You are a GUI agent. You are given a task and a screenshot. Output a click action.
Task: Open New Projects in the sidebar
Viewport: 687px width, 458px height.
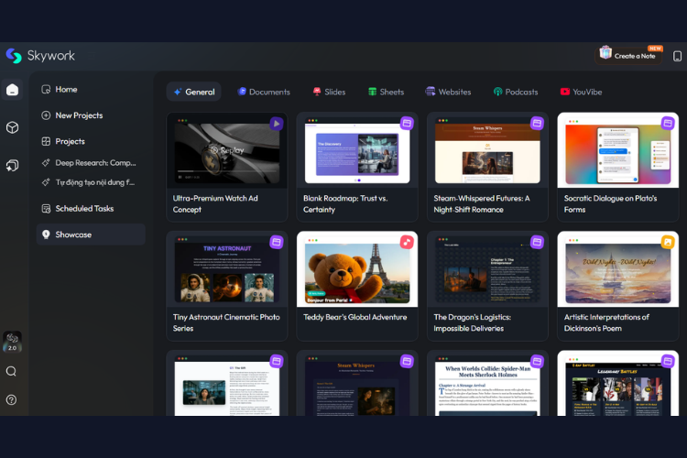[x=91, y=115]
